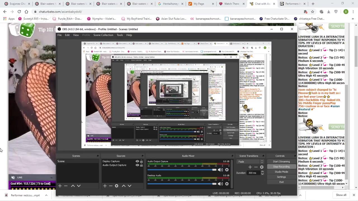Undock the Audio Mixer panel
This screenshot has height=201, width=358.
[x=232, y=156]
